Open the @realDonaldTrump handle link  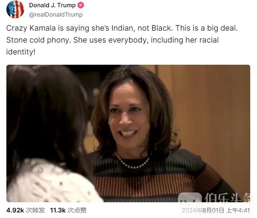click(x=56, y=14)
